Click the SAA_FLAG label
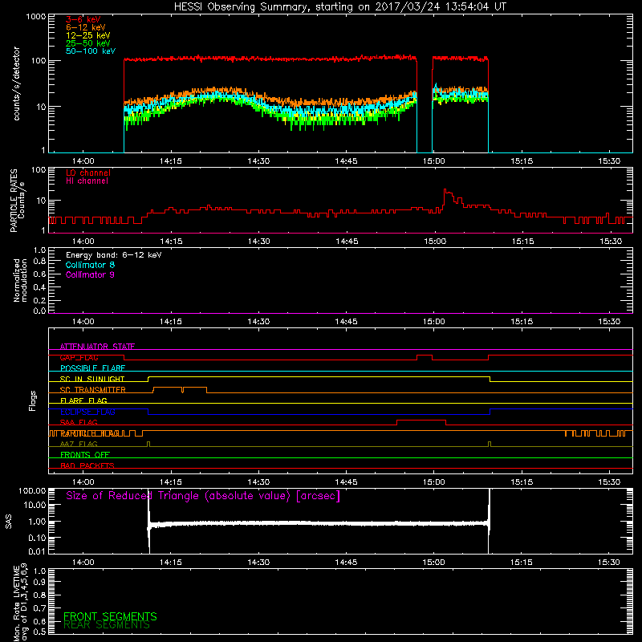Viewport: 642px width, 642px height. coord(79,422)
